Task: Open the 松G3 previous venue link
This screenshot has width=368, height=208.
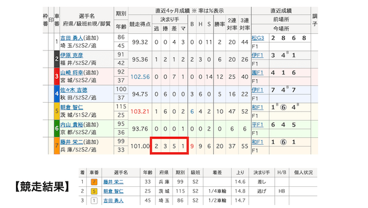Action: click(258, 38)
